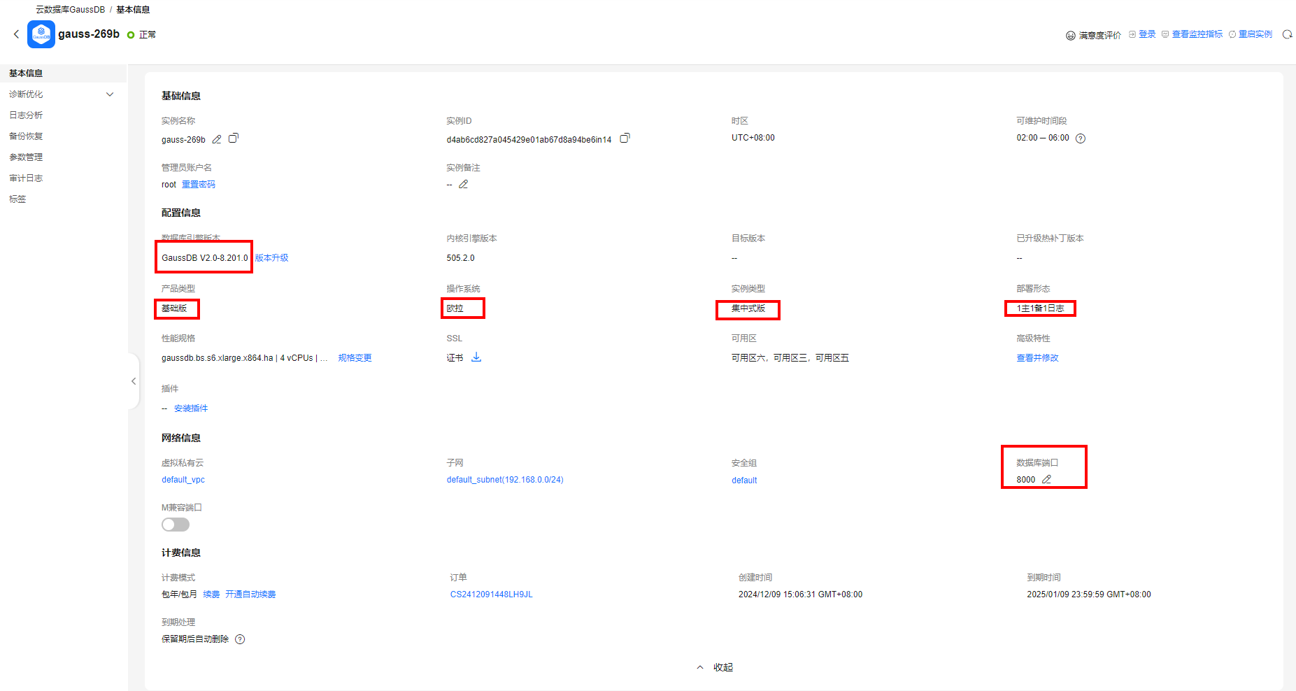Click the 欧拉 operating system value
Image resolution: width=1296 pixels, height=691 pixels.
tap(455, 308)
